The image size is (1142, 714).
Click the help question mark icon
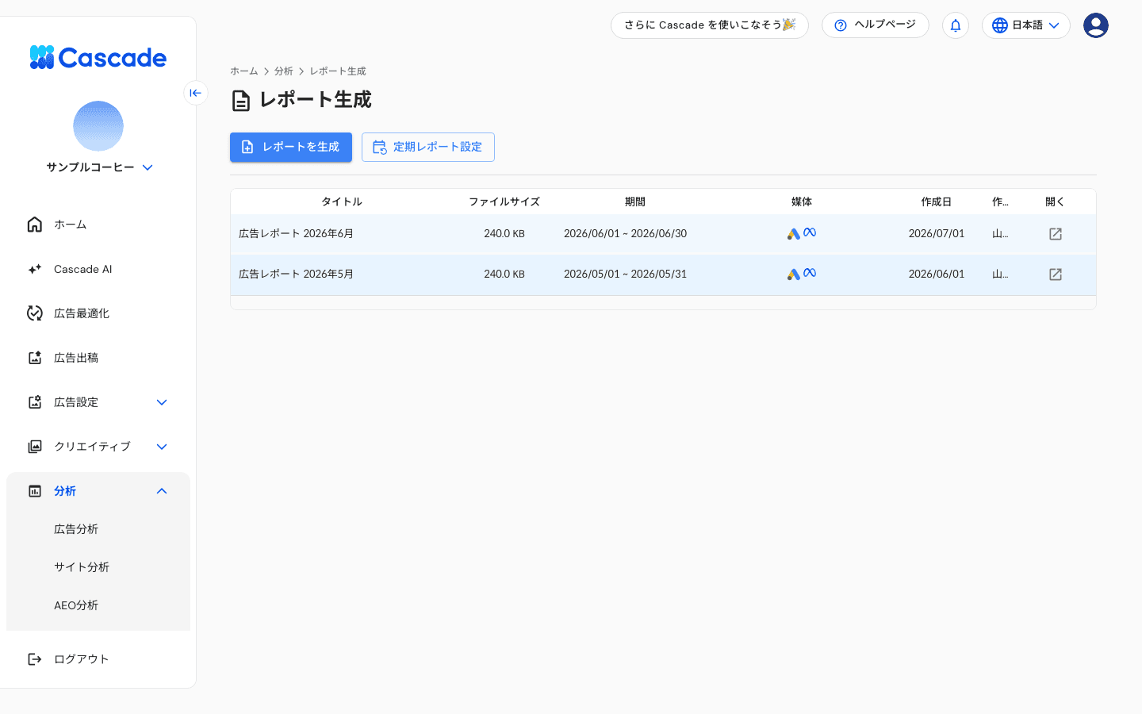841,25
